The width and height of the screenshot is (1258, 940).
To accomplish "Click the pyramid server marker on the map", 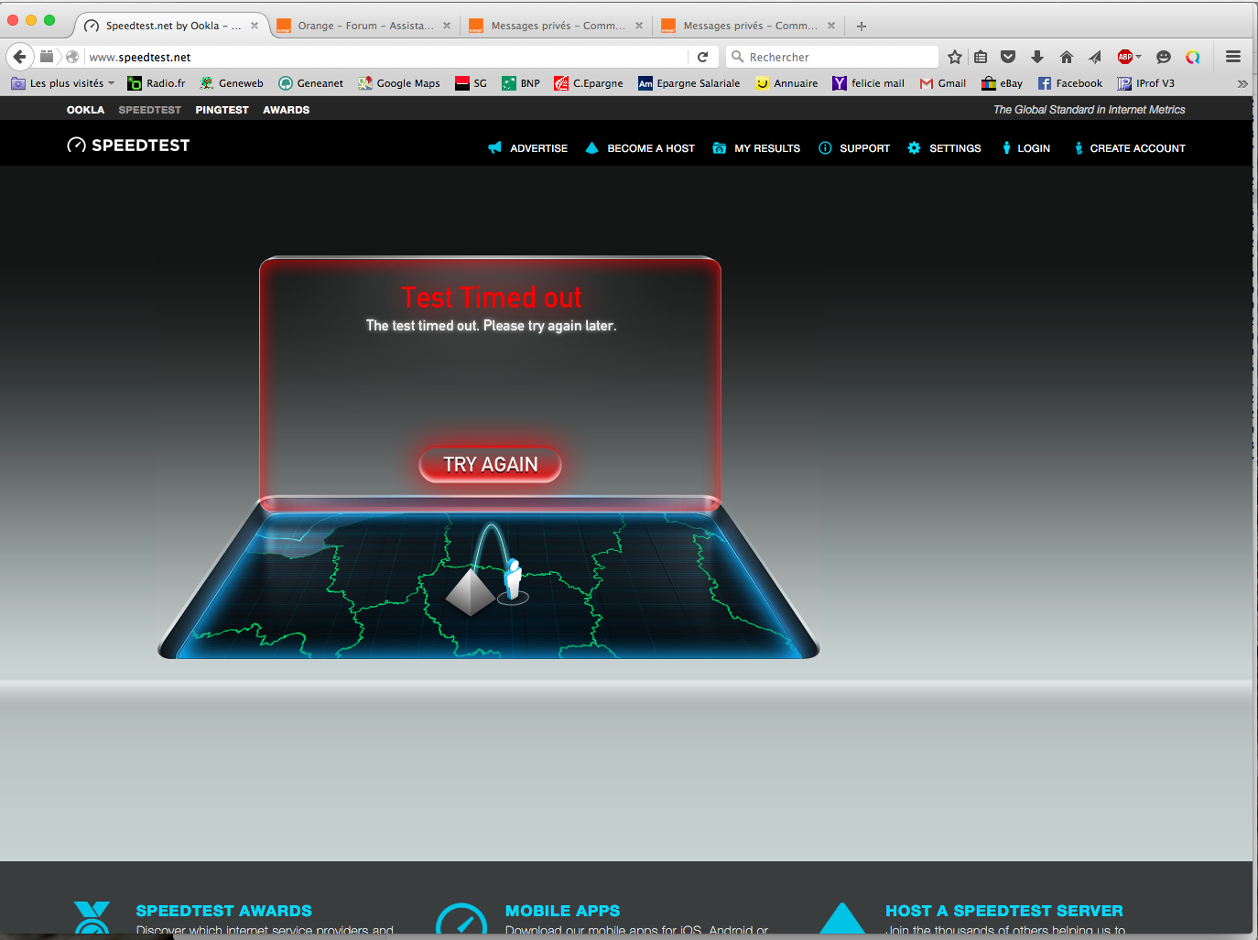I will pos(471,591).
